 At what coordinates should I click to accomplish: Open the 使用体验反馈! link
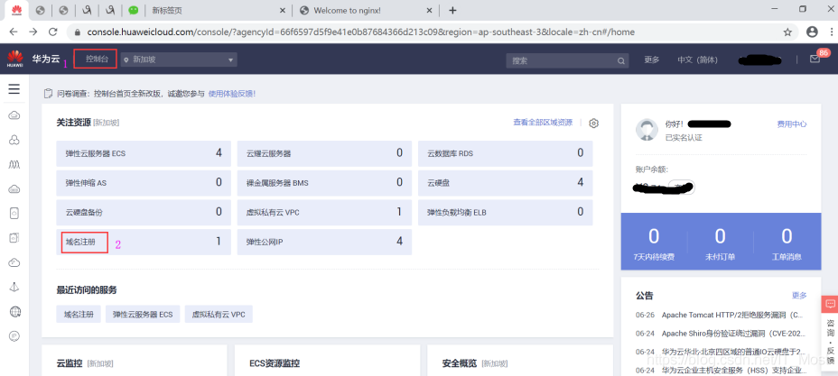click(232, 94)
